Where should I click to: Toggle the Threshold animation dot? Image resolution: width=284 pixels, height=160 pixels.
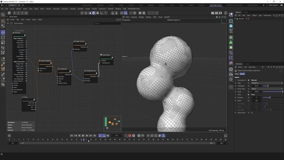click(x=236, y=86)
